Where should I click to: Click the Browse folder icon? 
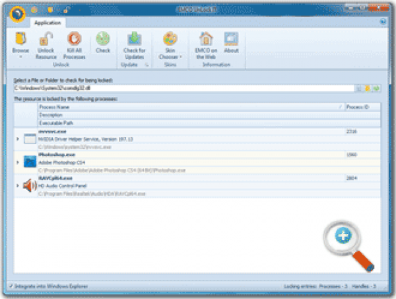click(20, 38)
